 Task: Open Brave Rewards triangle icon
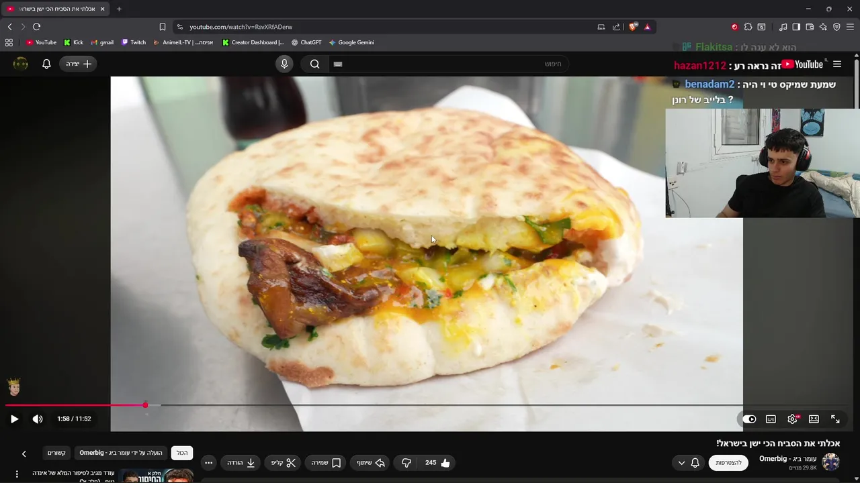coord(647,27)
